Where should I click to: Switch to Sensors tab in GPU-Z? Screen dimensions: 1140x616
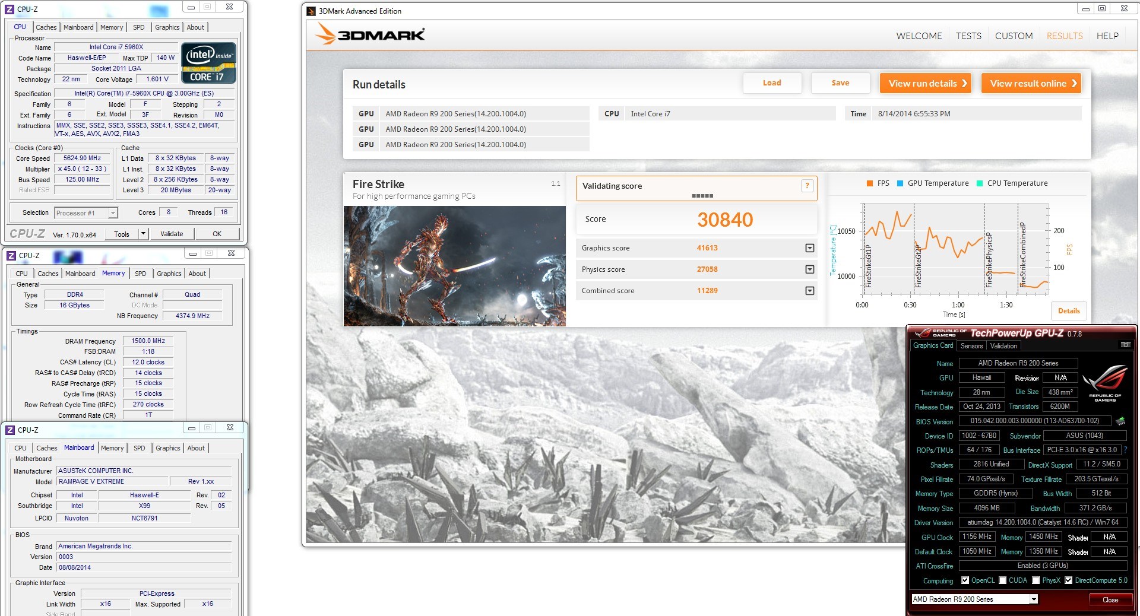click(x=971, y=346)
